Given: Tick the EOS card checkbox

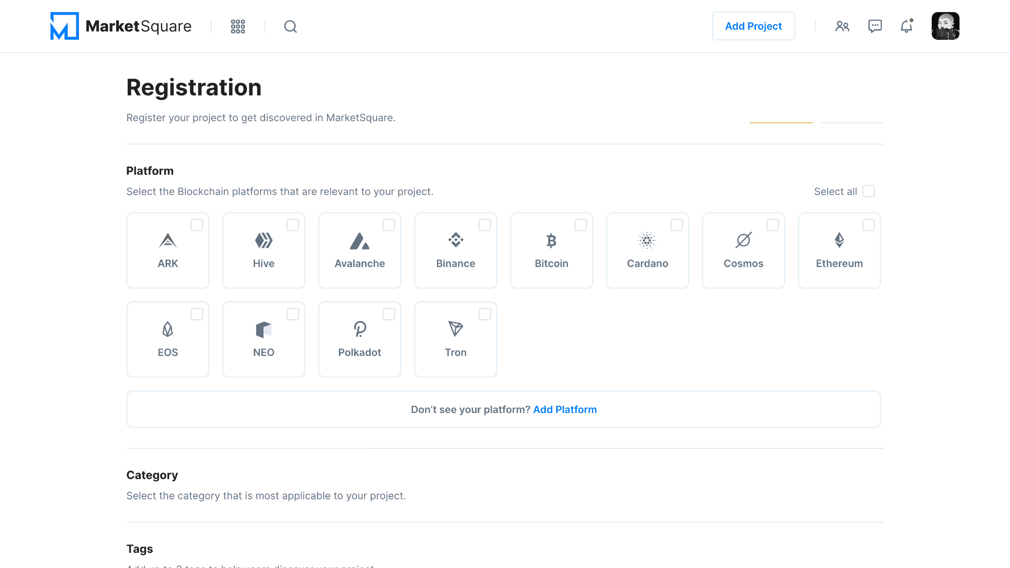Looking at the screenshot, I should (x=197, y=314).
